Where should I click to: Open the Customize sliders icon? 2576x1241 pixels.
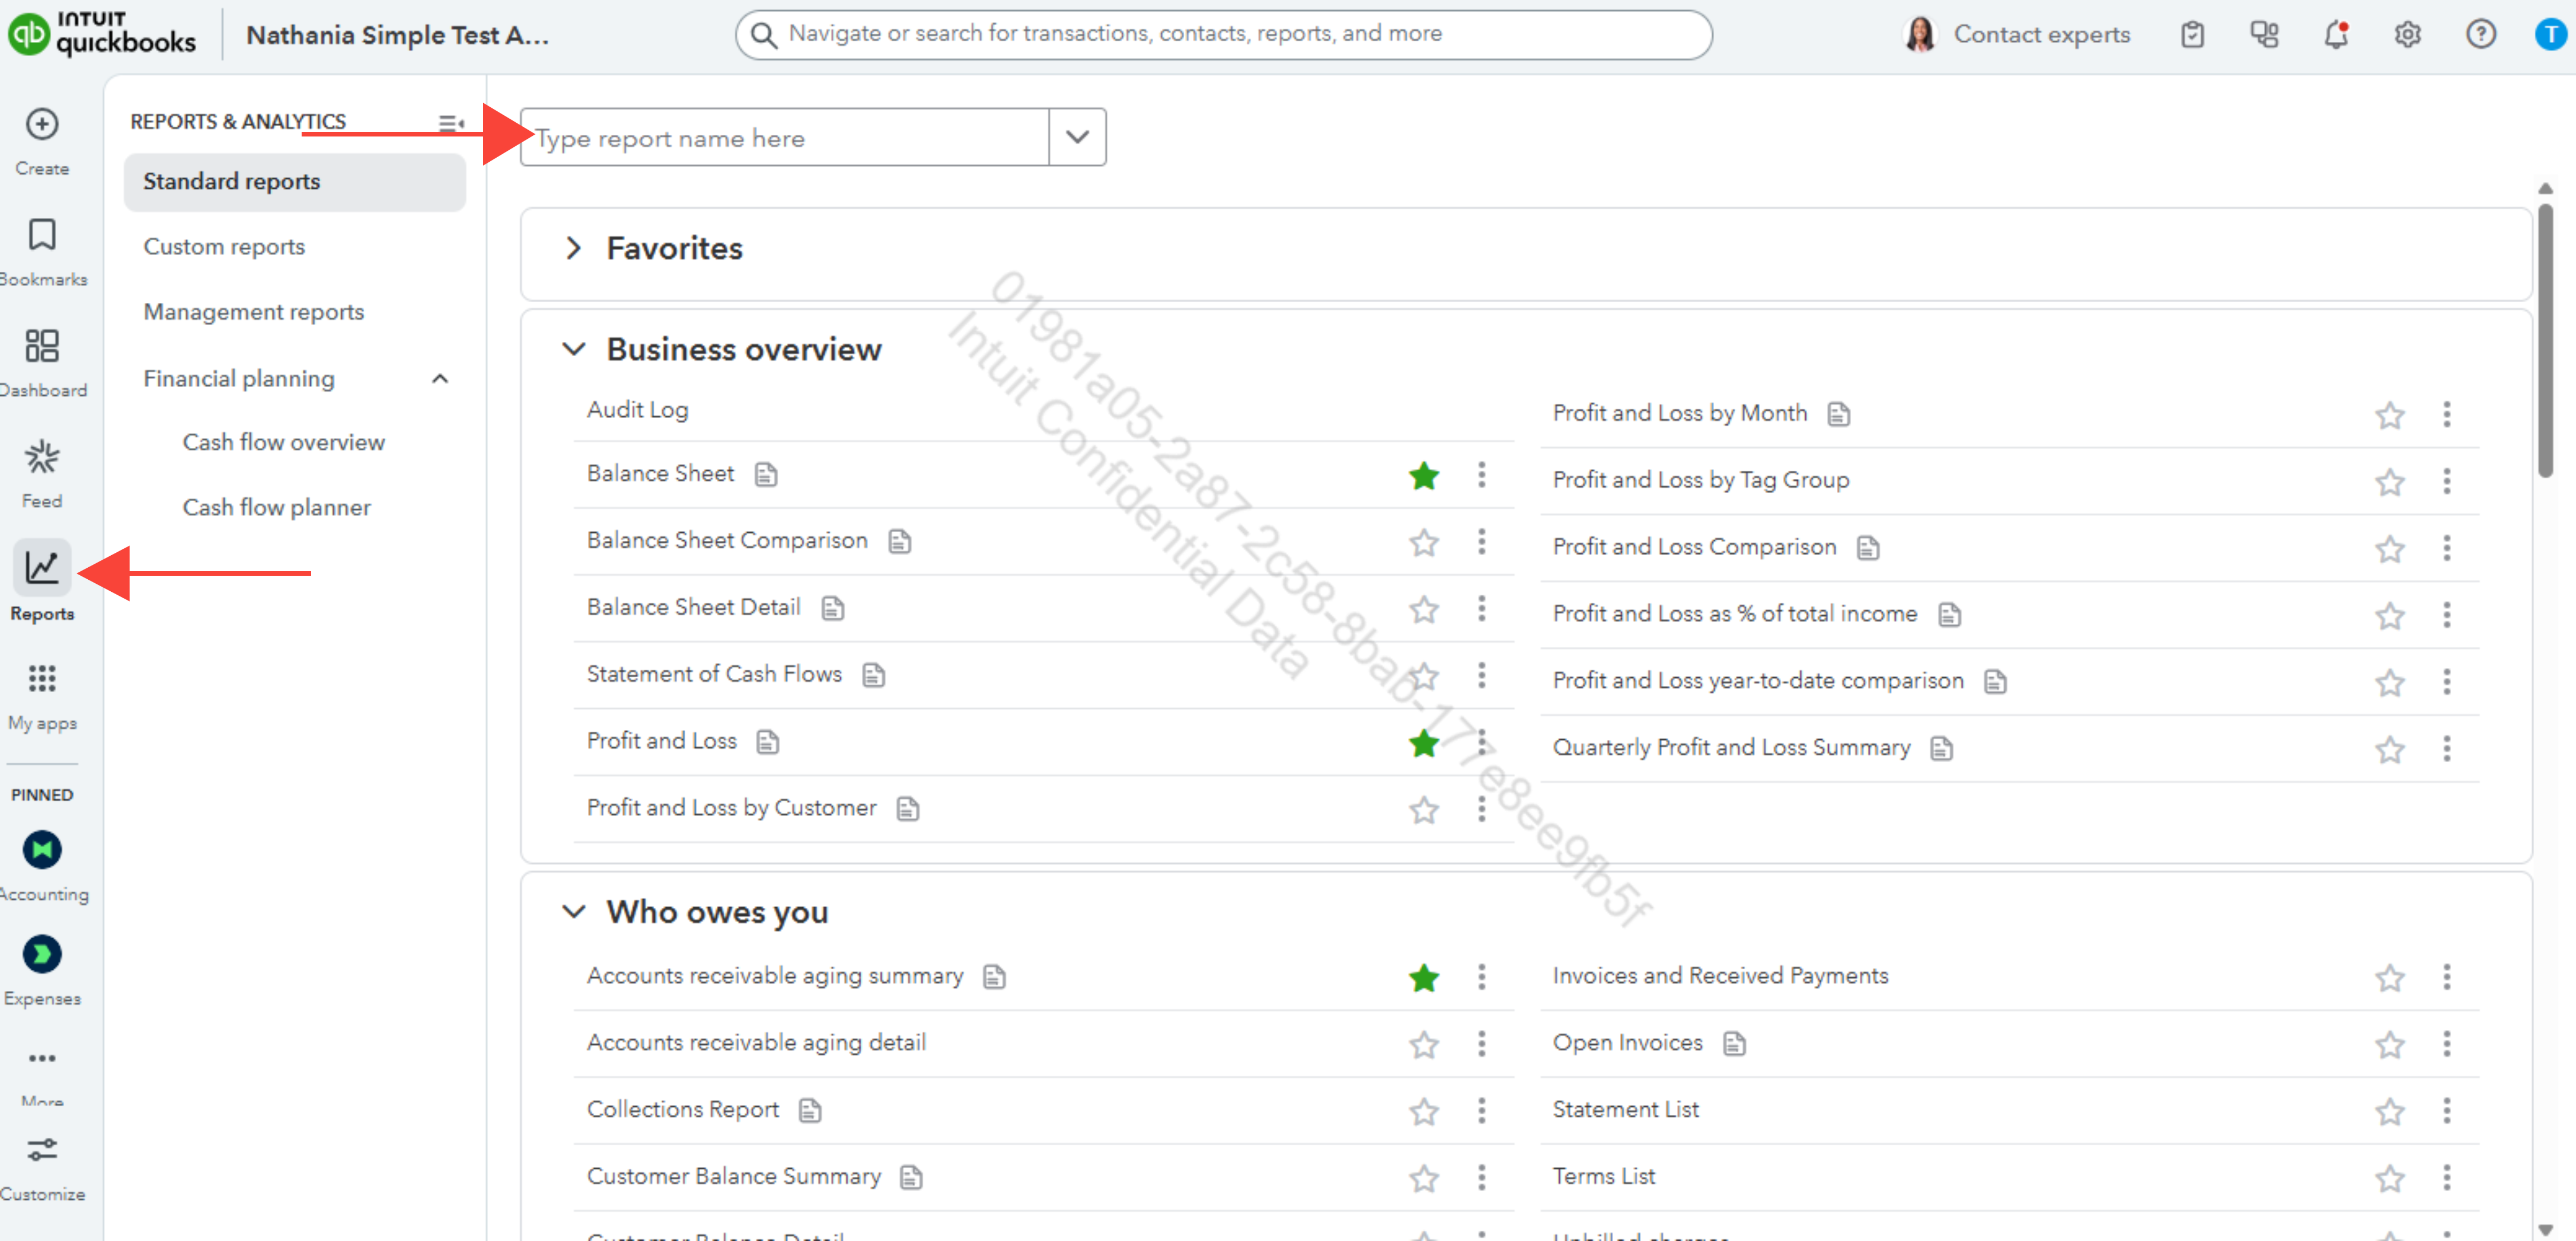pos(42,1150)
